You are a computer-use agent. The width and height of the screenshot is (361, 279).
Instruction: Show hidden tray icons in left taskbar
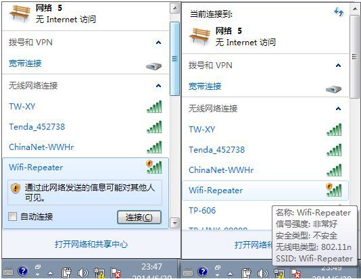coord(50,273)
